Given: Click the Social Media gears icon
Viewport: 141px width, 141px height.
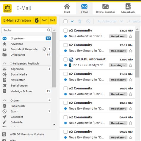Looking at the screenshot, I should pyautogui.click(x=4, y=74).
